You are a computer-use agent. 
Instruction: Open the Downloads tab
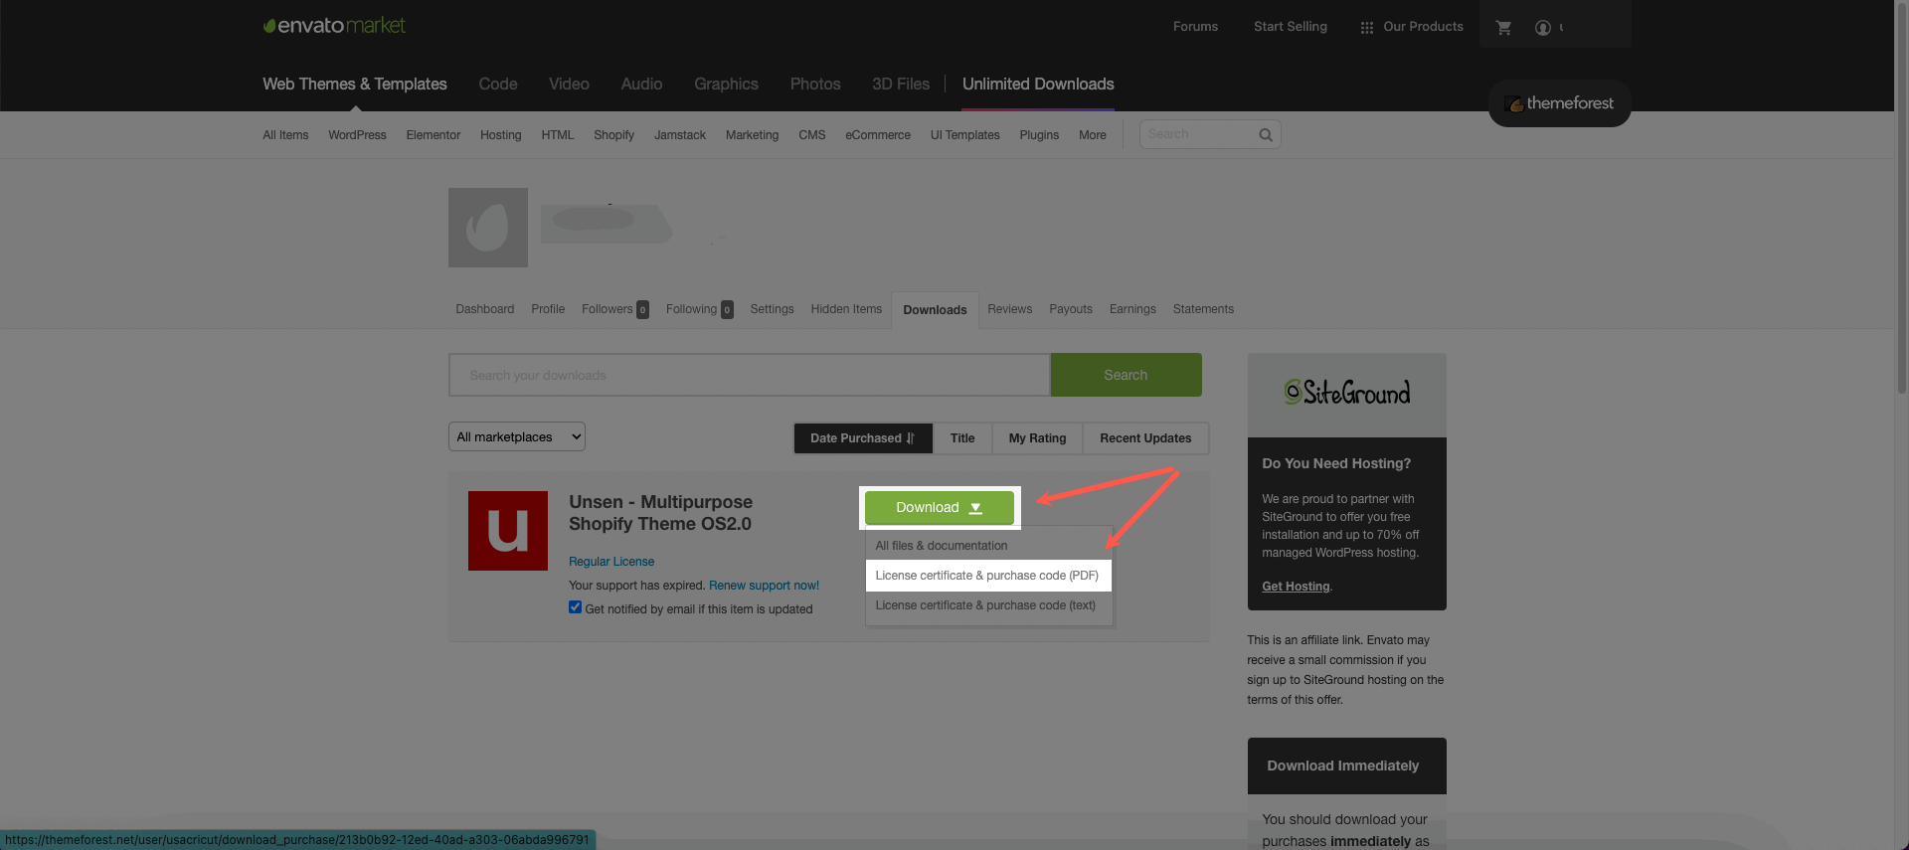tap(935, 310)
